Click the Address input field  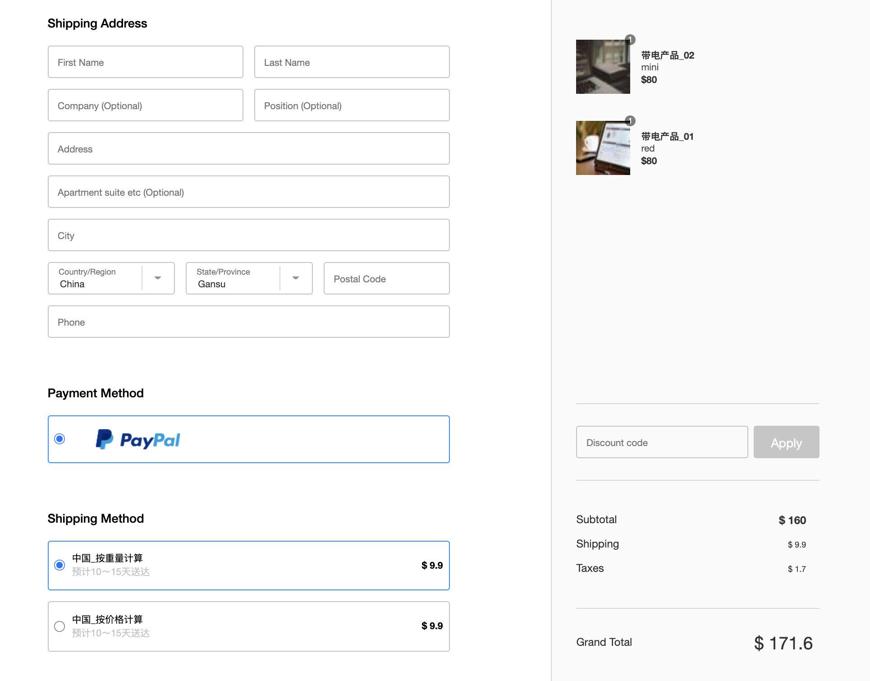[x=248, y=148]
